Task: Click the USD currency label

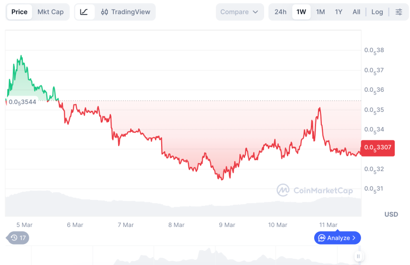Action: pyautogui.click(x=391, y=215)
